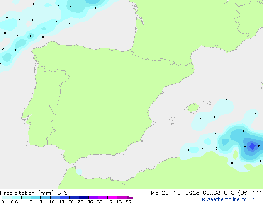Click the 0.1–0.5 mm legend color swatch
The height and width of the screenshot is (203, 263).
(7, 198)
